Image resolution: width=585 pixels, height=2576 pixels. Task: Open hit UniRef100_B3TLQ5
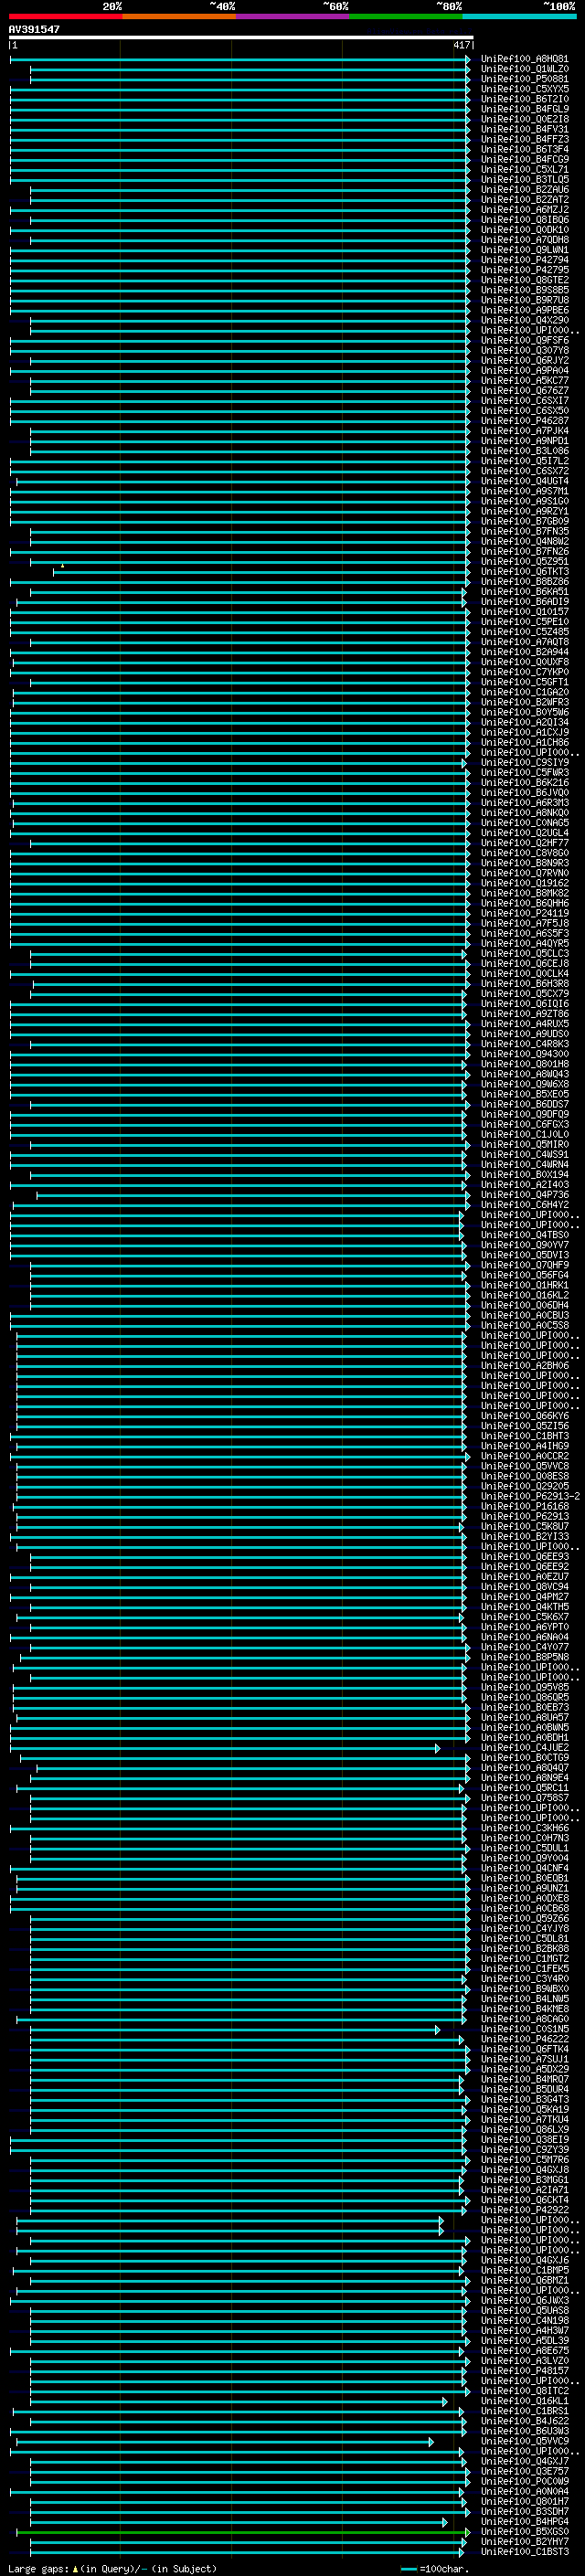[x=524, y=180]
